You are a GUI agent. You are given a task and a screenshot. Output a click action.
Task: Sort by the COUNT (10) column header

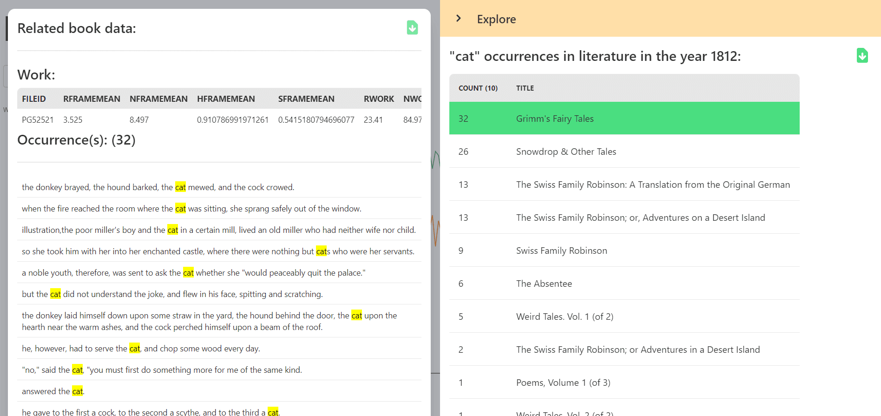pyautogui.click(x=478, y=88)
